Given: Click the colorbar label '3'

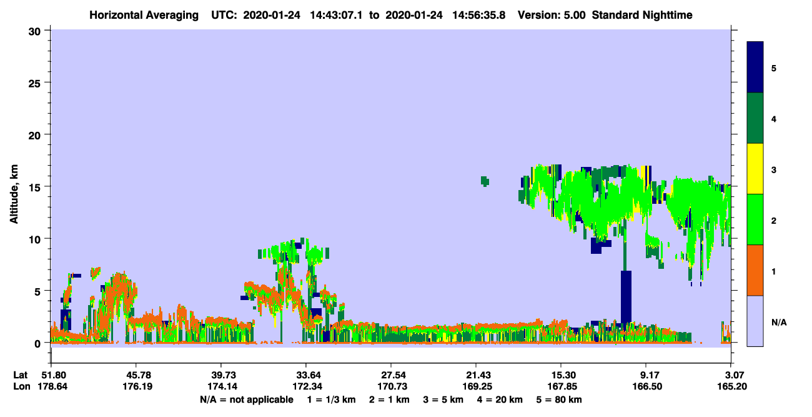Looking at the screenshot, I should (774, 169).
